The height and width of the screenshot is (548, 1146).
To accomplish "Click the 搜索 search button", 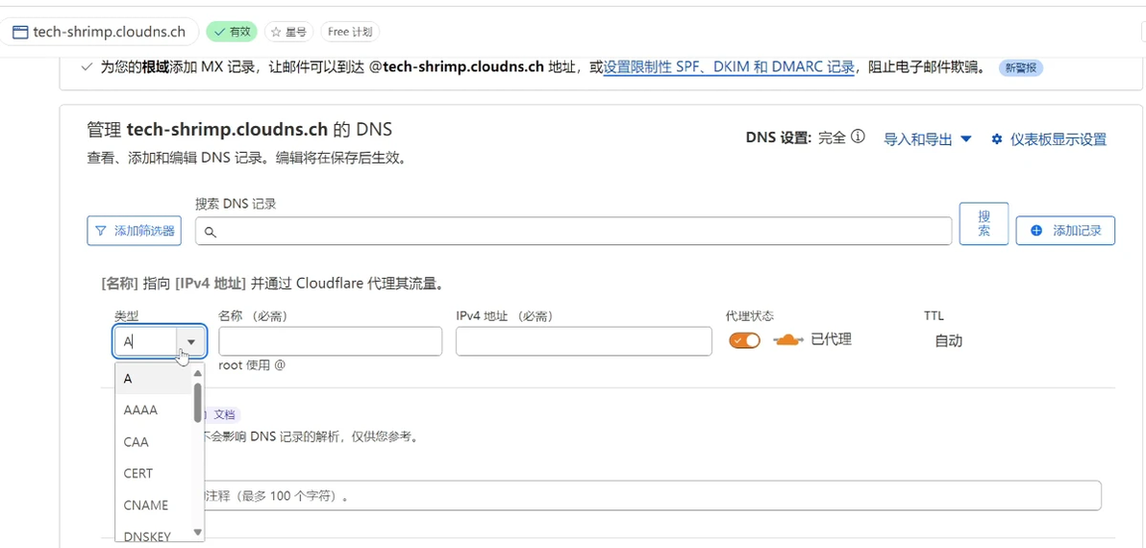I will pos(984,224).
